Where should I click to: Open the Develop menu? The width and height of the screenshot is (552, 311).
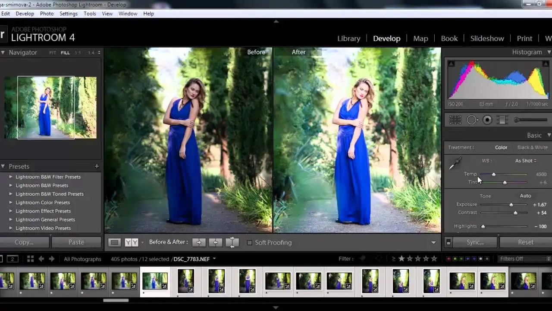pyautogui.click(x=25, y=13)
